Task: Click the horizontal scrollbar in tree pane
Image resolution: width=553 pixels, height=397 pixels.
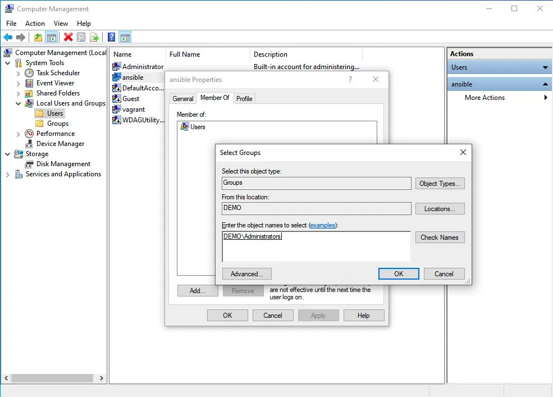Action: 52,378
